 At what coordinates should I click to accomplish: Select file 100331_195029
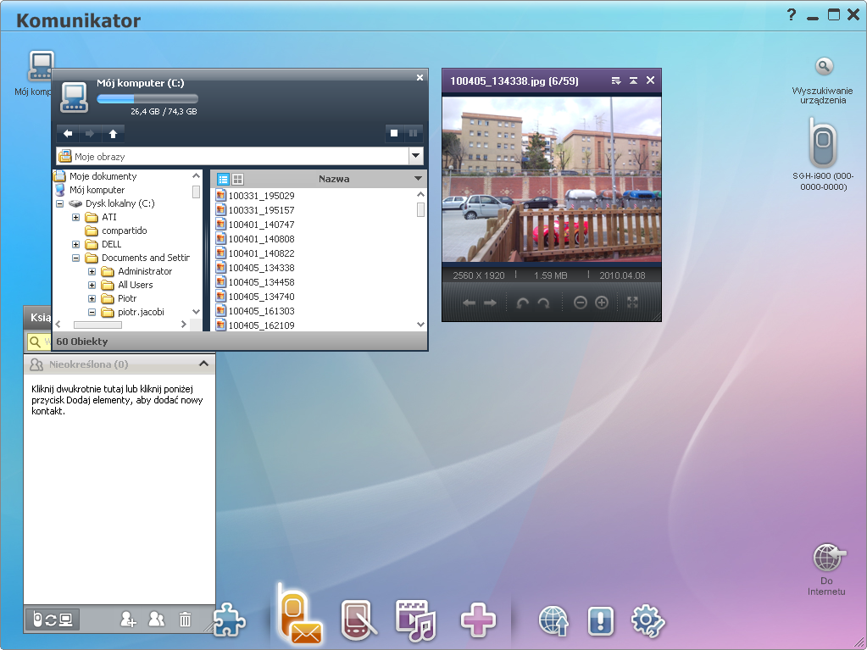261,196
